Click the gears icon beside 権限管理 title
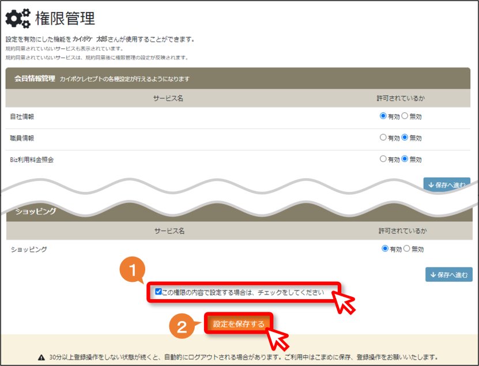The height and width of the screenshot is (366, 479). (18, 18)
